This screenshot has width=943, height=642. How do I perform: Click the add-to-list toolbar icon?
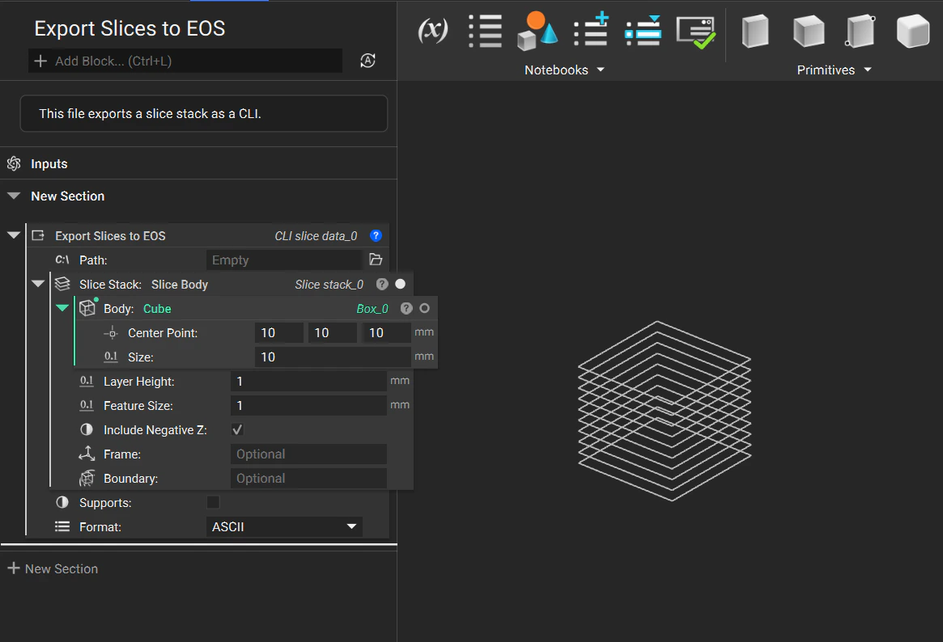[x=590, y=31]
